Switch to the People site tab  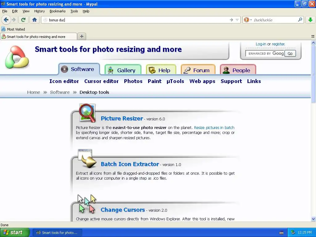(238, 70)
